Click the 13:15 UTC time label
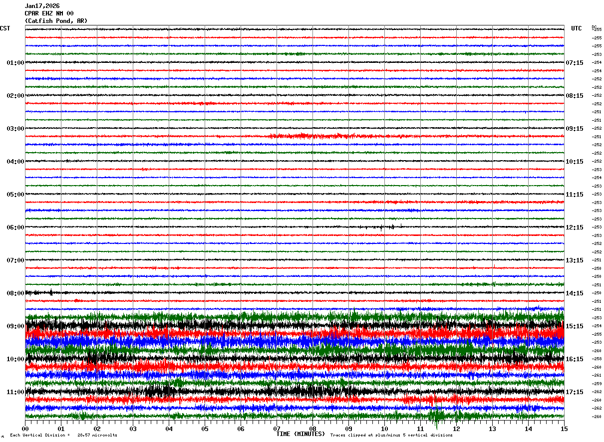 574,260
